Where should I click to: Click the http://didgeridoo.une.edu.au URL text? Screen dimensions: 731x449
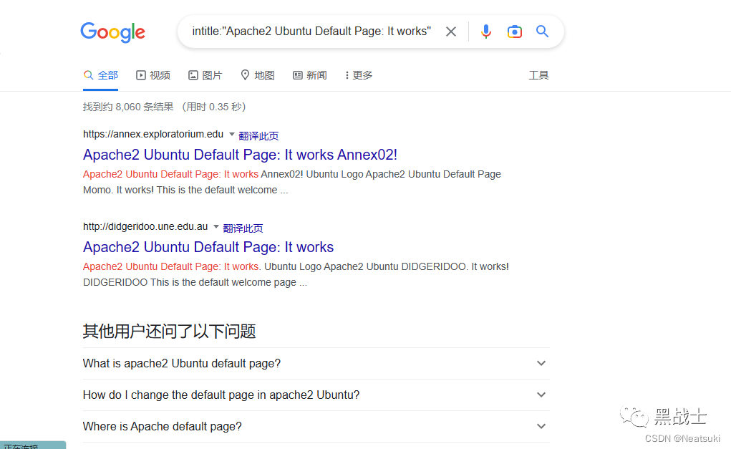(145, 226)
